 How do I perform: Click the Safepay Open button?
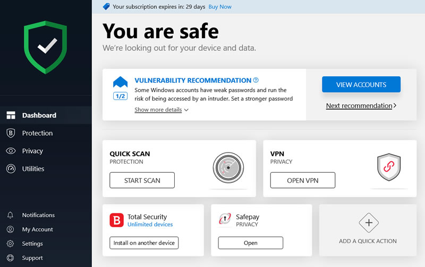pos(250,243)
